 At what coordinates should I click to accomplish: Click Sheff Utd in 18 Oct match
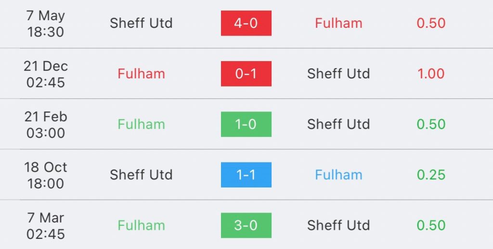[141, 175]
